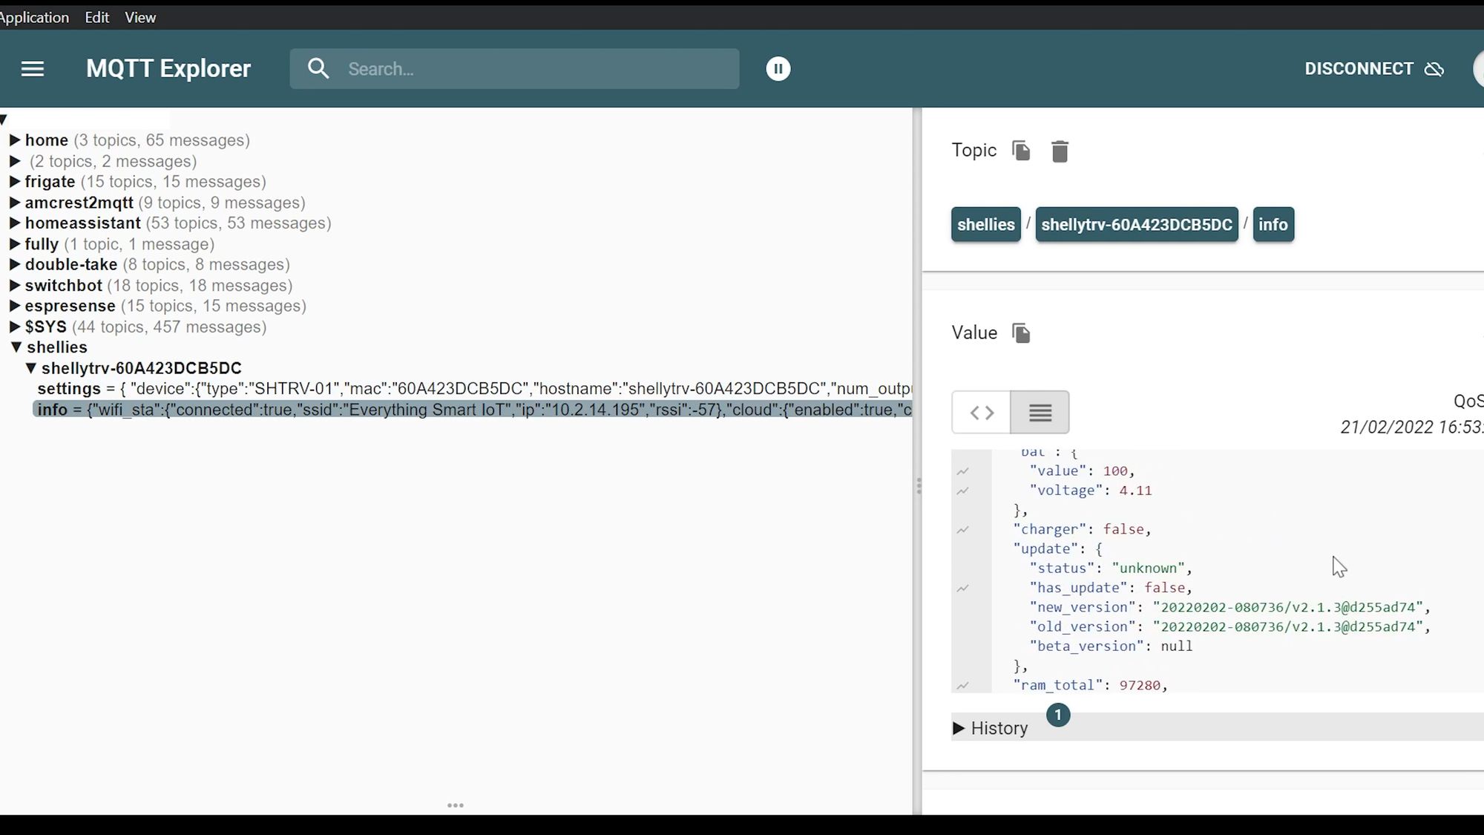Click the new_version value string
The width and height of the screenshot is (1484, 835).
tap(1288, 607)
